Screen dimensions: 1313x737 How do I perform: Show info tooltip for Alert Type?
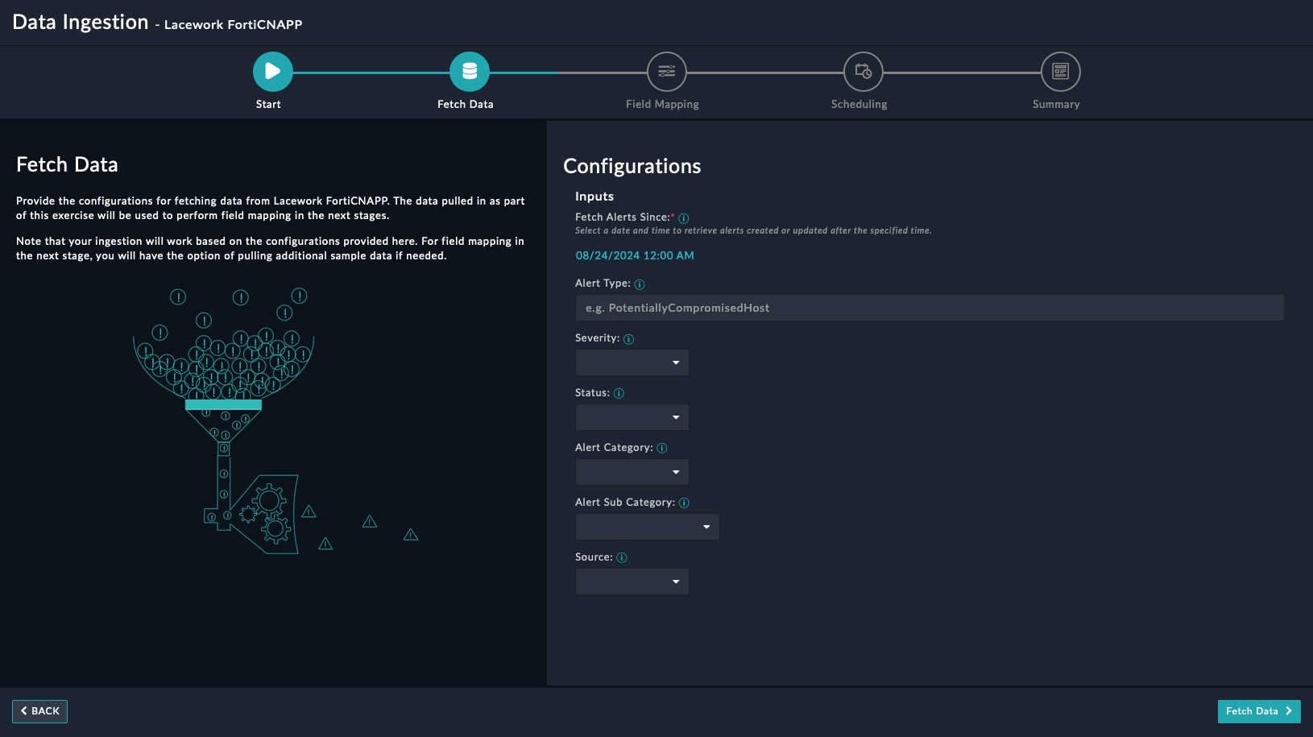pyautogui.click(x=640, y=284)
